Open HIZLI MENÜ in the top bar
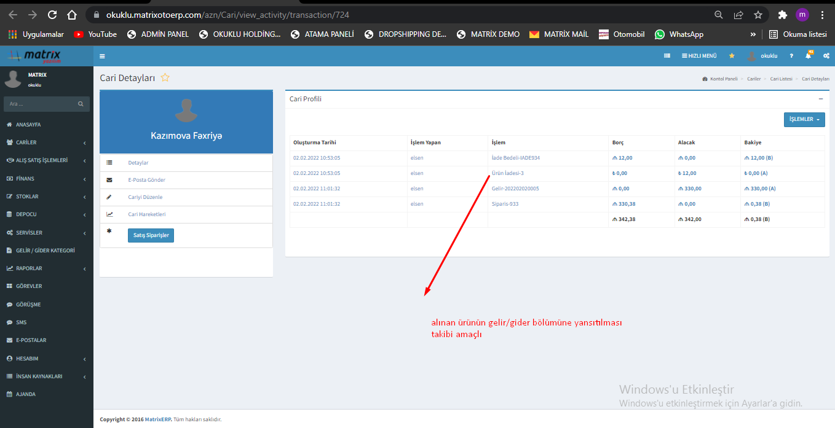 (698, 56)
